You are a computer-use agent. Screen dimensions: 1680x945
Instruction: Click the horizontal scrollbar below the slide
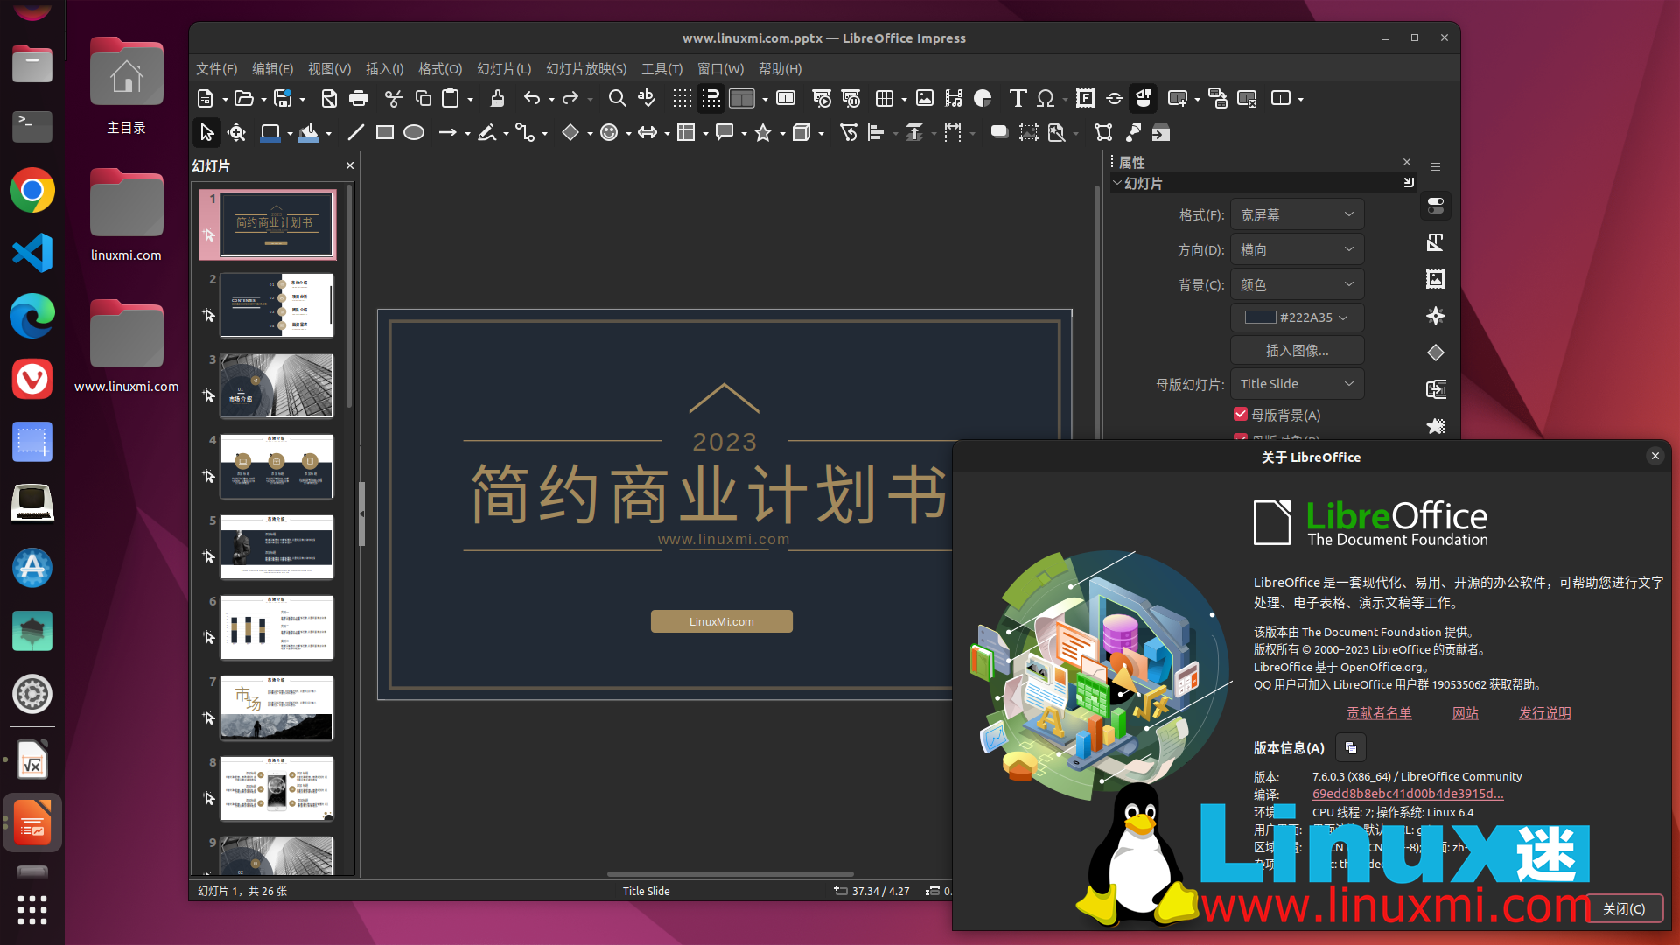pyautogui.click(x=730, y=873)
